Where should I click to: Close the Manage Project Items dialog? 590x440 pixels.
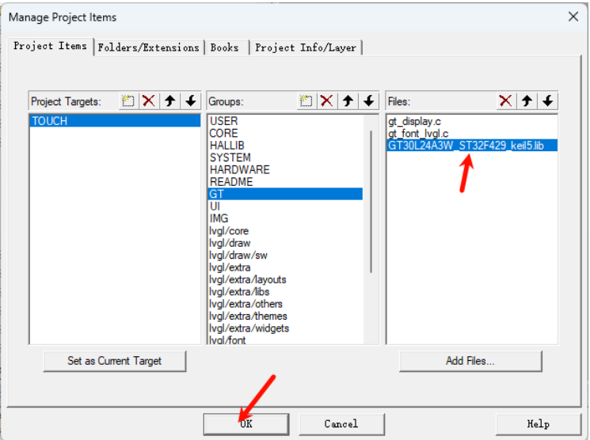573,17
